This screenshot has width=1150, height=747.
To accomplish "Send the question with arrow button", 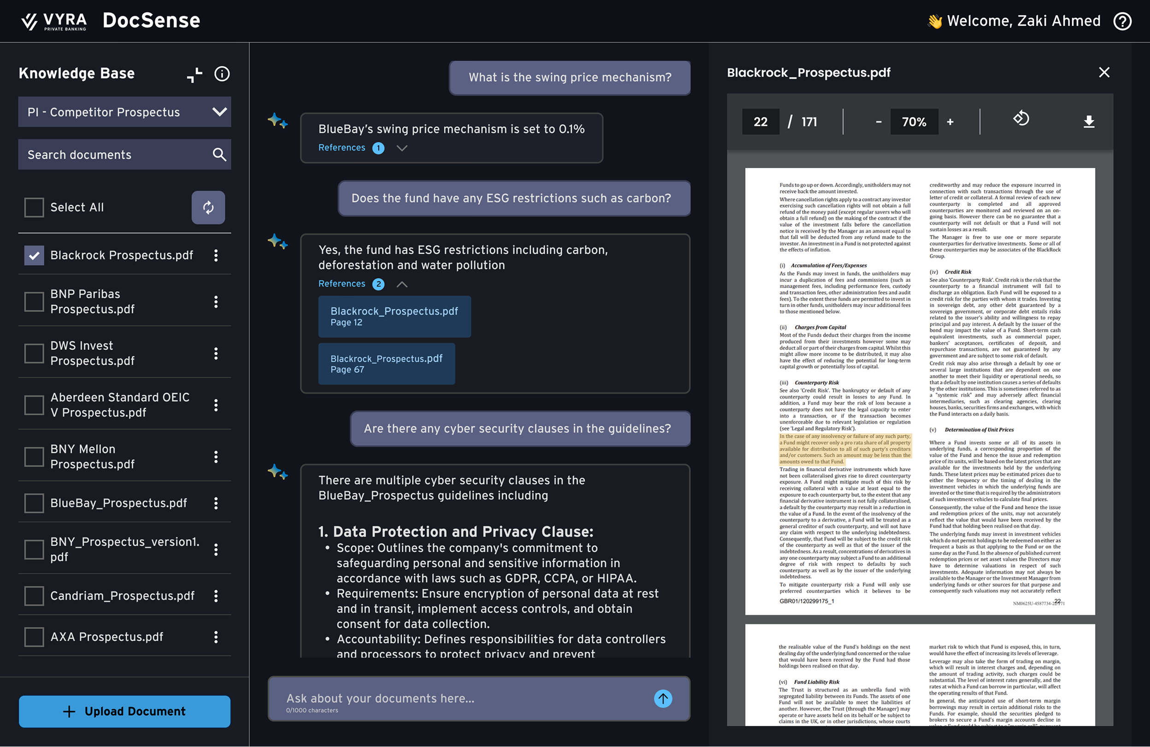I will 663,699.
